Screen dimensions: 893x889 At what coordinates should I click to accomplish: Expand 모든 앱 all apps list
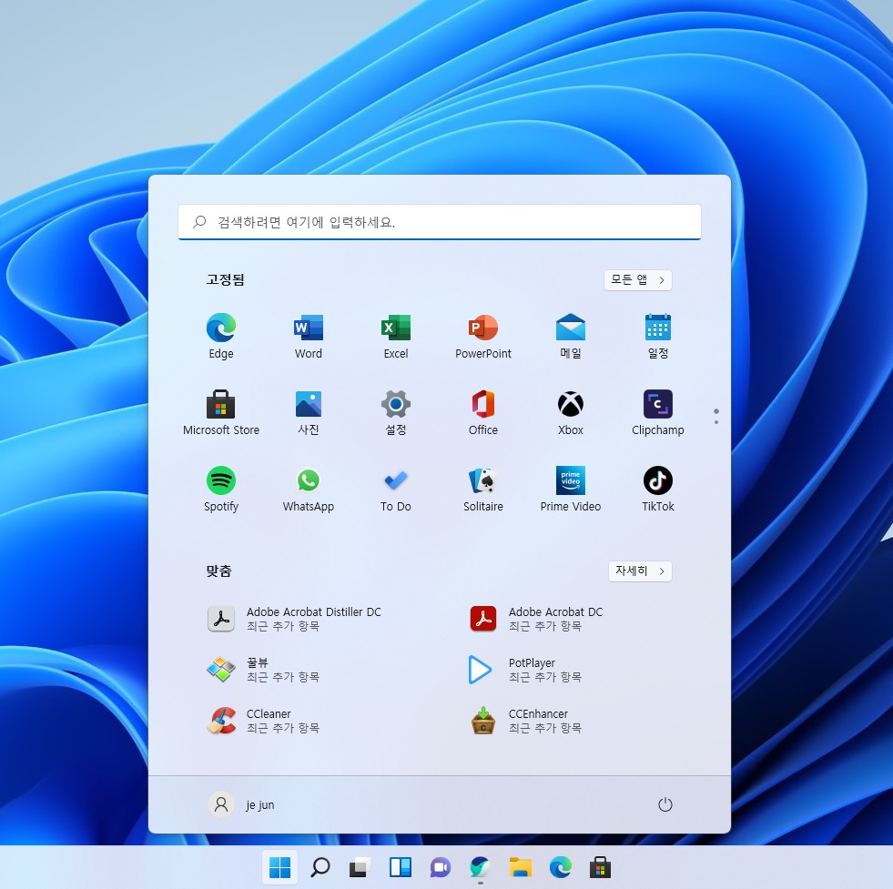[x=638, y=280]
